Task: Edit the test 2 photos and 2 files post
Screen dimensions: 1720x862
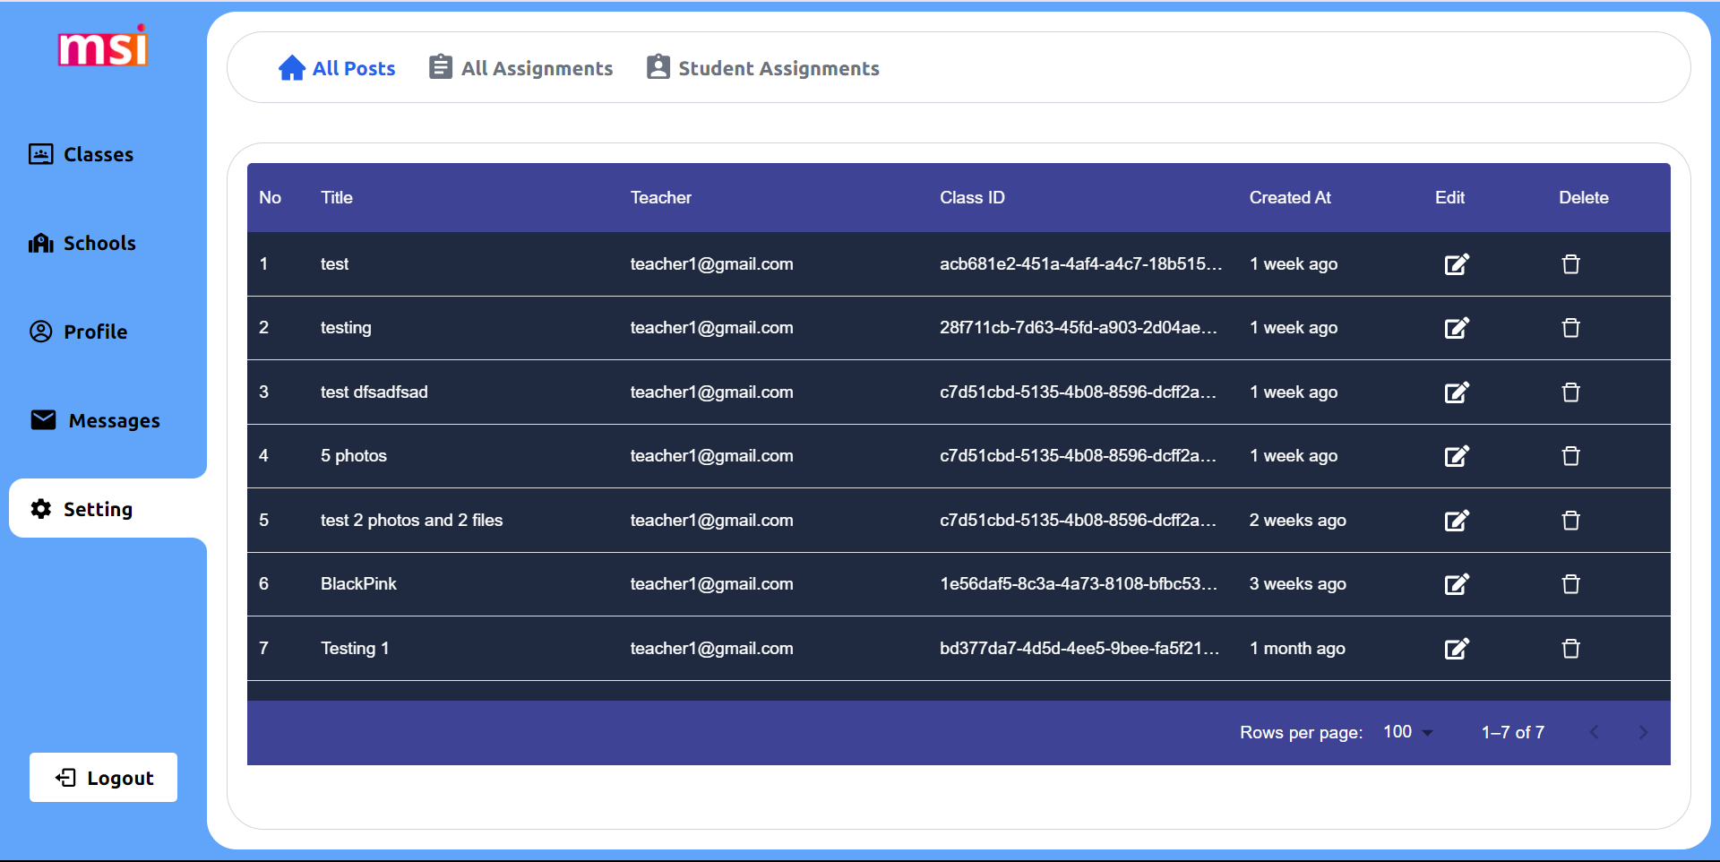Action: (x=1457, y=521)
